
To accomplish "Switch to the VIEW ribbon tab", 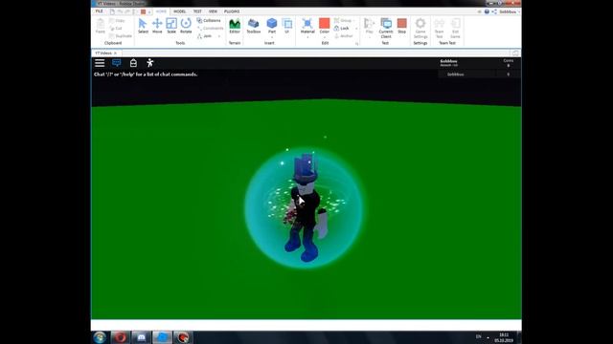I will [x=213, y=11].
